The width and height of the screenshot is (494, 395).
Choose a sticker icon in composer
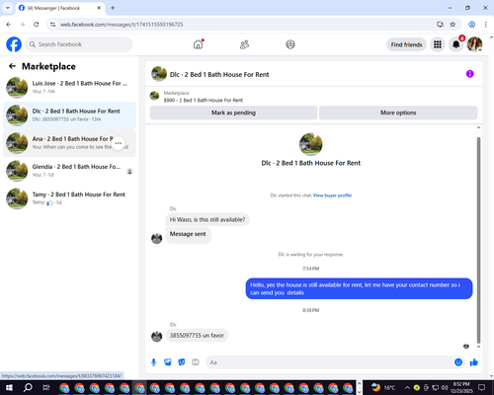click(x=182, y=362)
